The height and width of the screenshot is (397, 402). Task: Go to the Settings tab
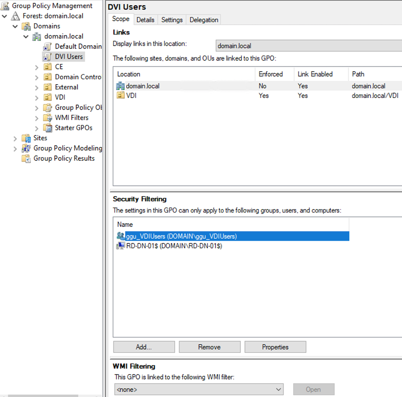[x=172, y=20]
